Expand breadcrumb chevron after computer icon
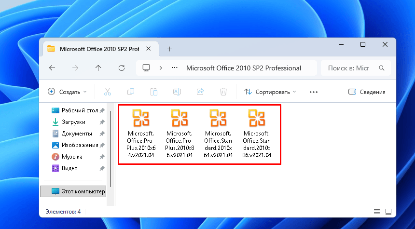 (161, 68)
